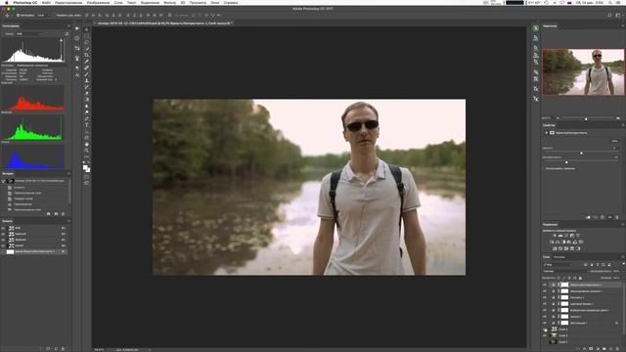
Task: Delete current state in History panel
Action: coord(63,214)
